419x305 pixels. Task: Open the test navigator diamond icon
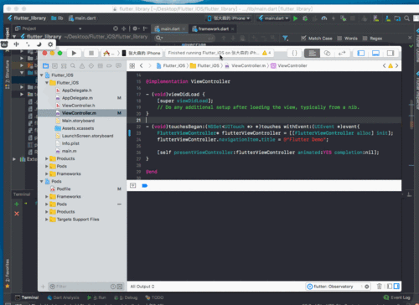[x=91, y=65]
